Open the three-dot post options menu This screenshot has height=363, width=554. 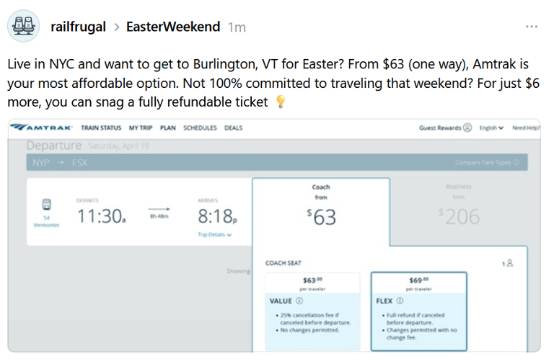pos(532,27)
